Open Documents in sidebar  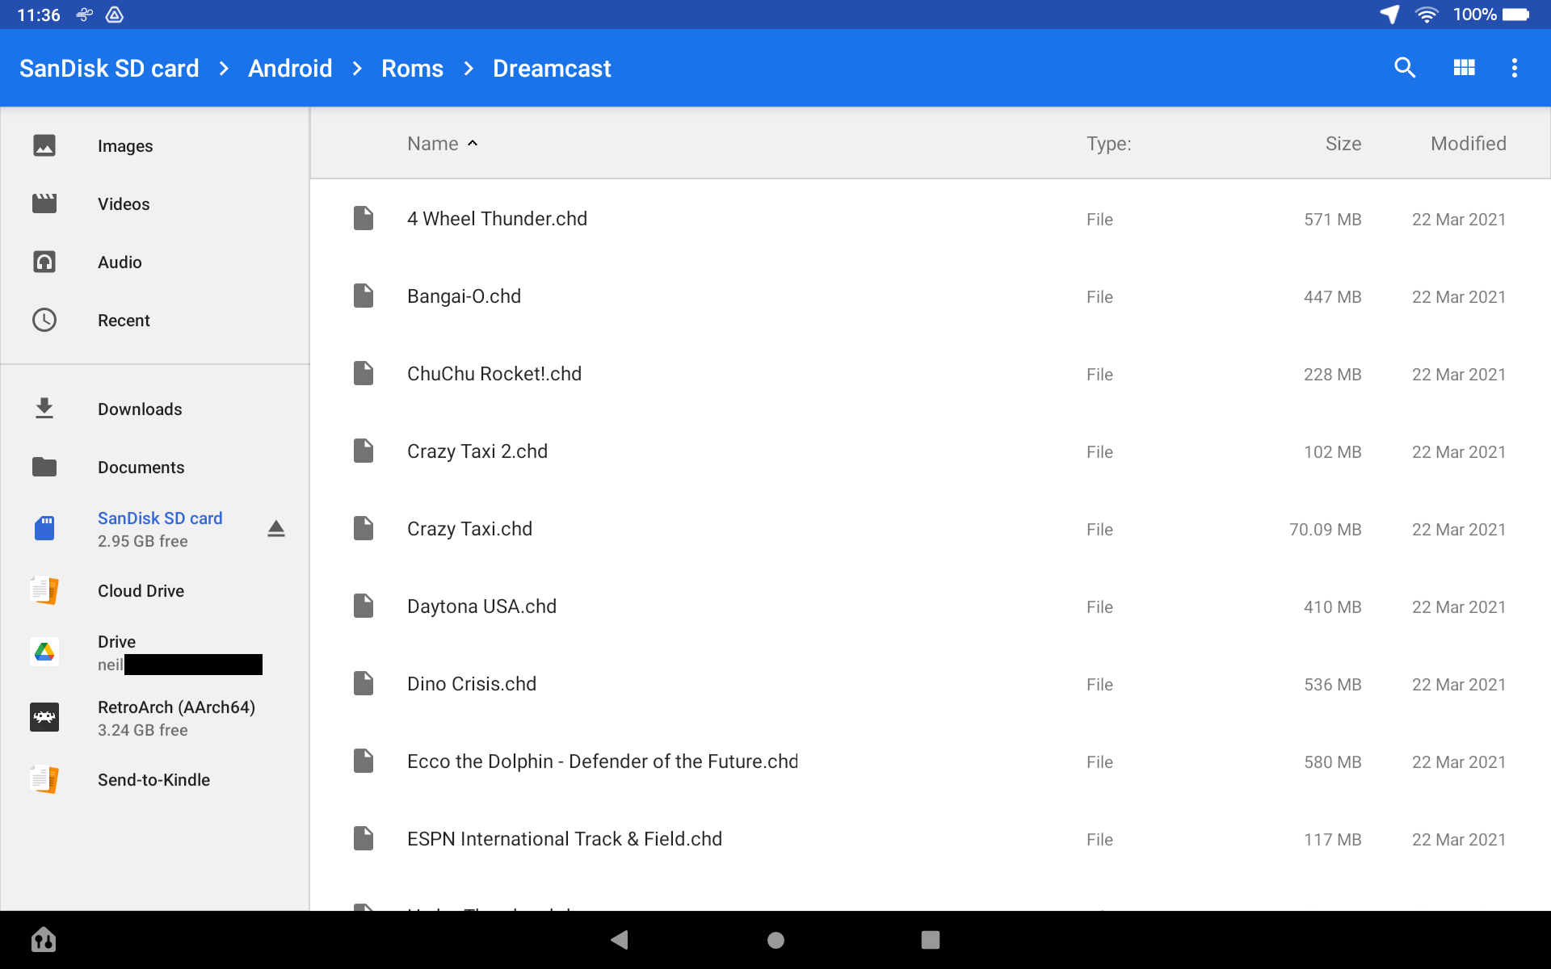pos(155,467)
